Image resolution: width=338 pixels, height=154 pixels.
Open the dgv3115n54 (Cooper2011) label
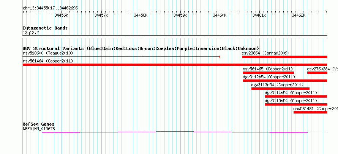(x=291, y=101)
